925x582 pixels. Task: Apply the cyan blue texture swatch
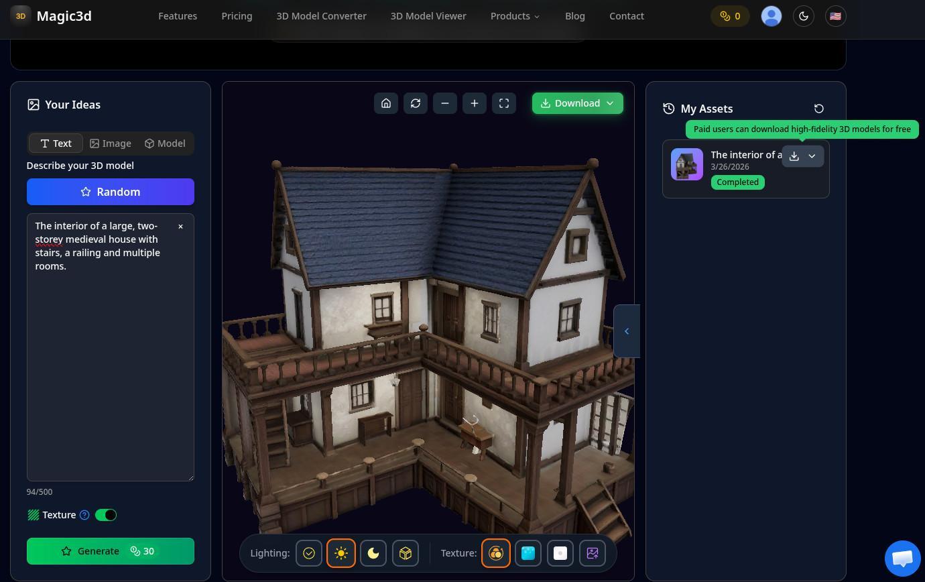528,553
